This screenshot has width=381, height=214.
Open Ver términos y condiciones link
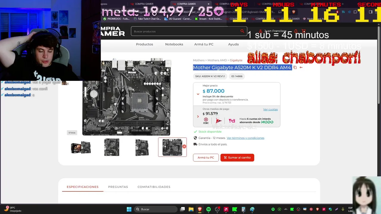[246, 138]
